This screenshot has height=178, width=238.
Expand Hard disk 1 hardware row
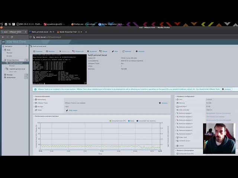(176, 106)
